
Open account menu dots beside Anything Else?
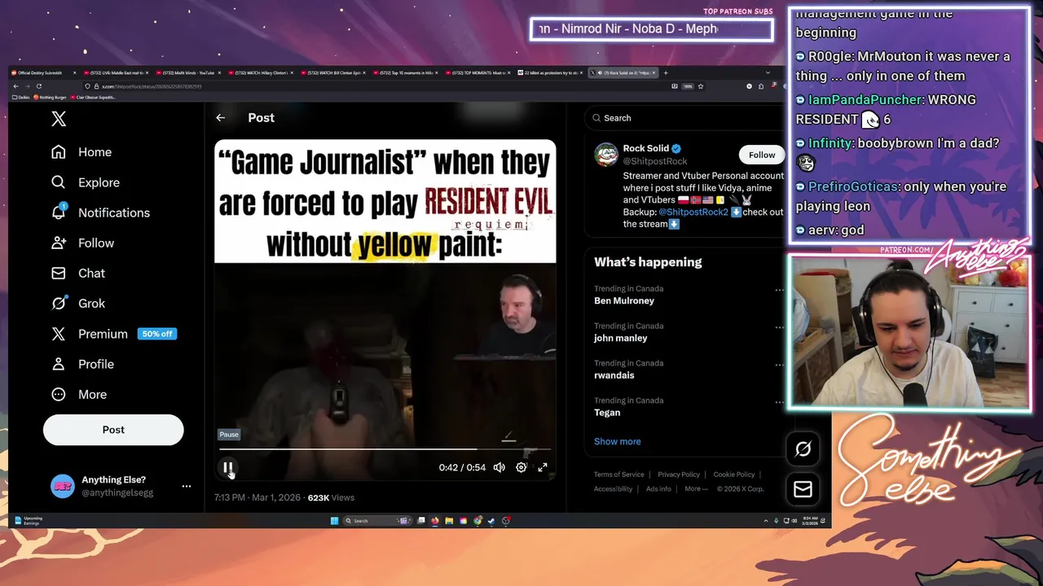(x=187, y=486)
